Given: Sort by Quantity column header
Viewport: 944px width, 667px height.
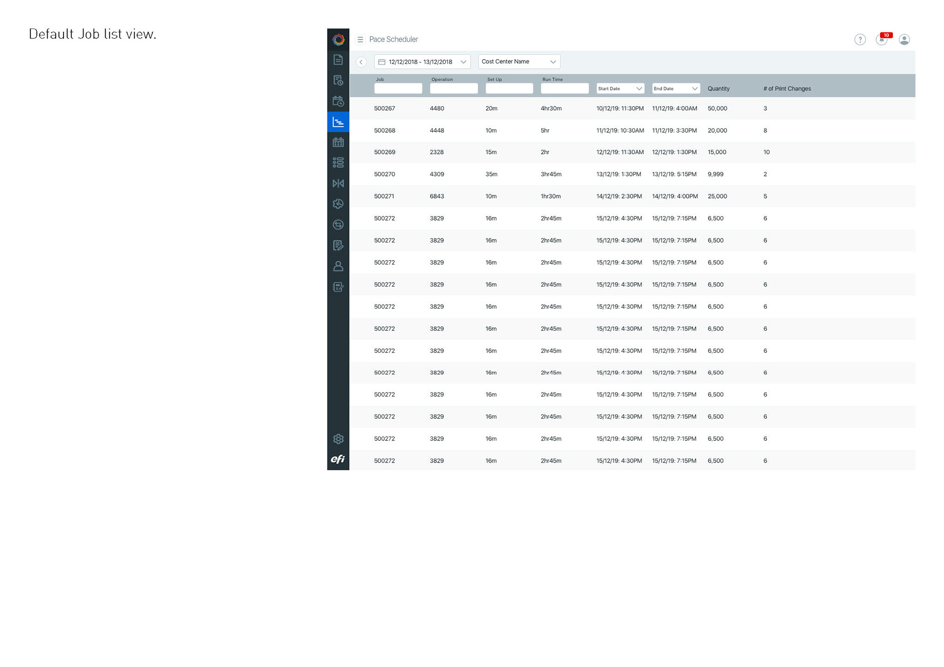Looking at the screenshot, I should [x=718, y=88].
